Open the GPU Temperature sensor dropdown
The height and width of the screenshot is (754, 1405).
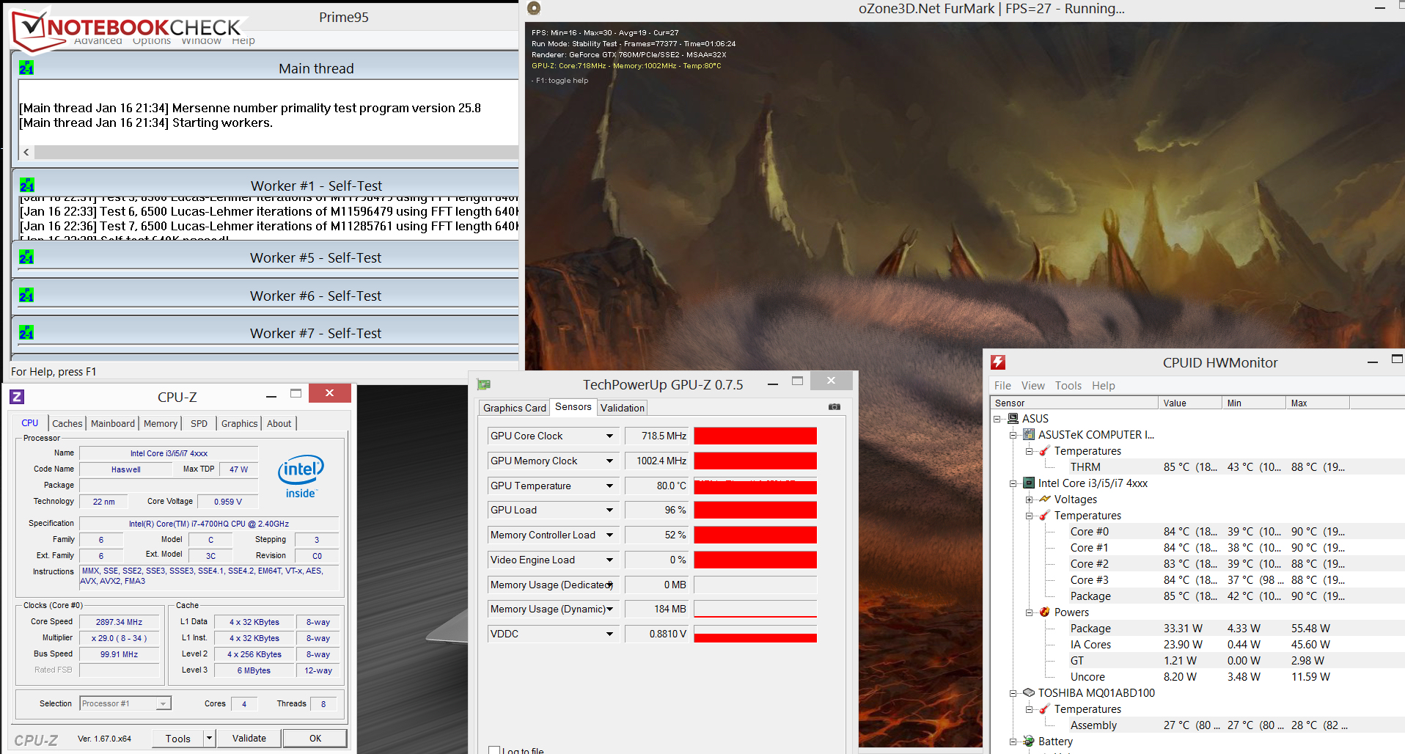click(x=609, y=486)
